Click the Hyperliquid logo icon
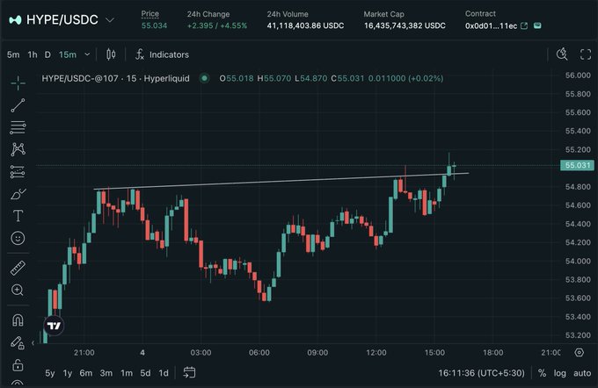Viewport: 598px width, 388px height. coord(15,20)
